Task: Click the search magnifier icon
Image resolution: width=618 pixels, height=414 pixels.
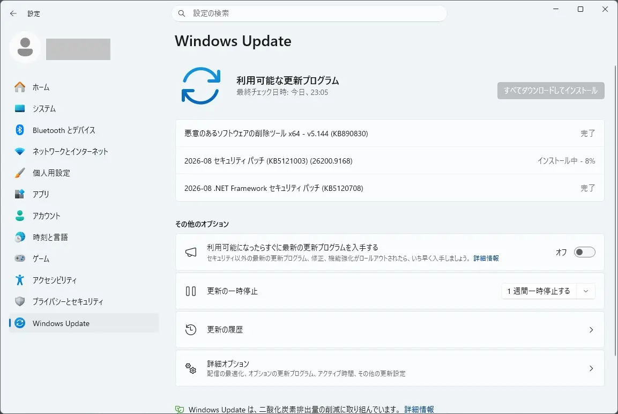Action: pyautogui.click(x=182, y=13)
